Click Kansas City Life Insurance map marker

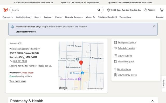coord(77,59)
